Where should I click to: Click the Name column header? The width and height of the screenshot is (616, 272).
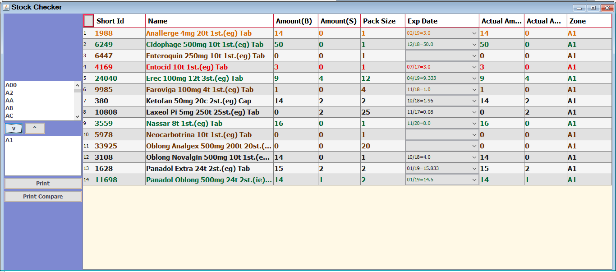point(209,21)
